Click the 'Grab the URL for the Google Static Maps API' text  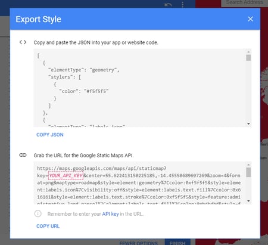pyautogui.click(x=83, y=156)
